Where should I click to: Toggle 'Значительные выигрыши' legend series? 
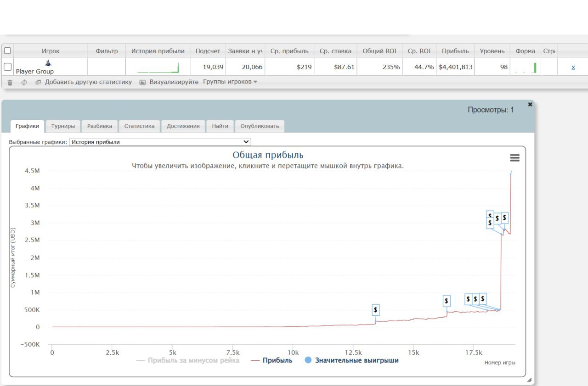[352, 360]
